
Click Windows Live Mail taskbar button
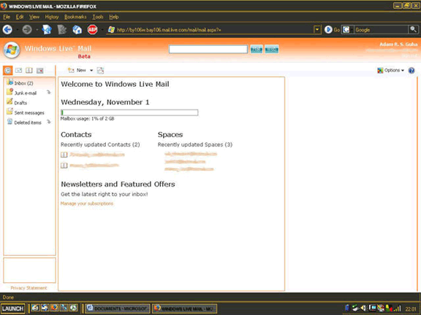pyautogui.click(x=184, y=308)
